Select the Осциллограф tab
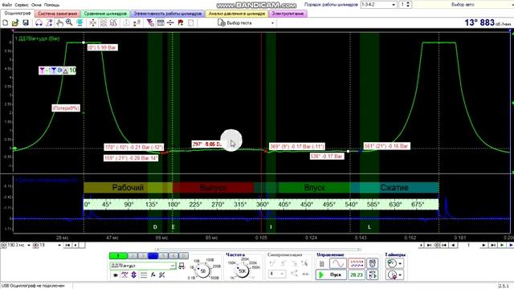The width and height of the screenshot is (514, 289). tap(18, 14)
